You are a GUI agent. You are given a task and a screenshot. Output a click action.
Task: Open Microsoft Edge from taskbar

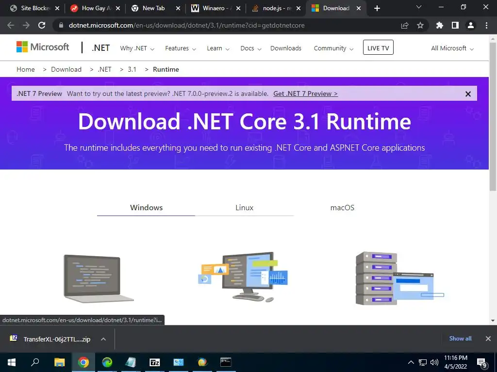107,362
